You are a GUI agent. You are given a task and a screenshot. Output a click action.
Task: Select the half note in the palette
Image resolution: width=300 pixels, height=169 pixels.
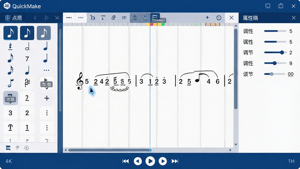pos(27,47)
